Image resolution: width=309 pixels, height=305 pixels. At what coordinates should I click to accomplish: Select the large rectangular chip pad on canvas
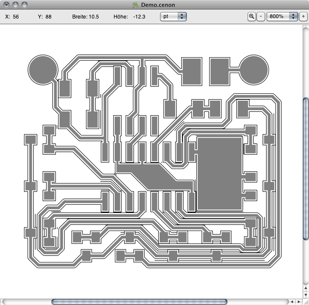[x=219, y=173]
